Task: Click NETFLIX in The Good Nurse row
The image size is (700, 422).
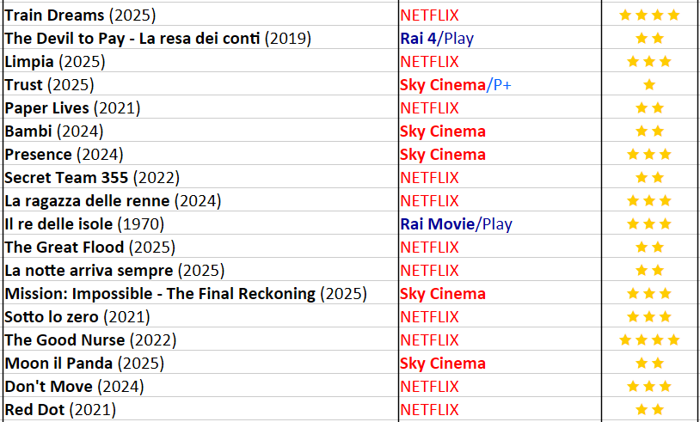Action: 429,339
